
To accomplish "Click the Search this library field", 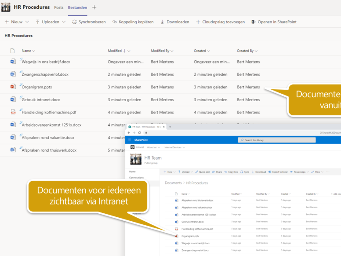I will 276,140.
